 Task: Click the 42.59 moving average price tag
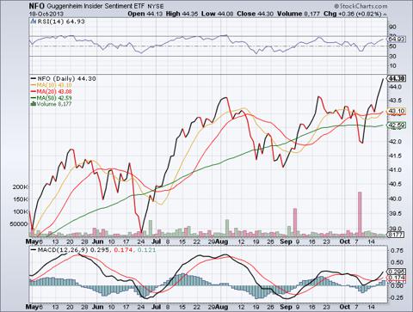397,125
